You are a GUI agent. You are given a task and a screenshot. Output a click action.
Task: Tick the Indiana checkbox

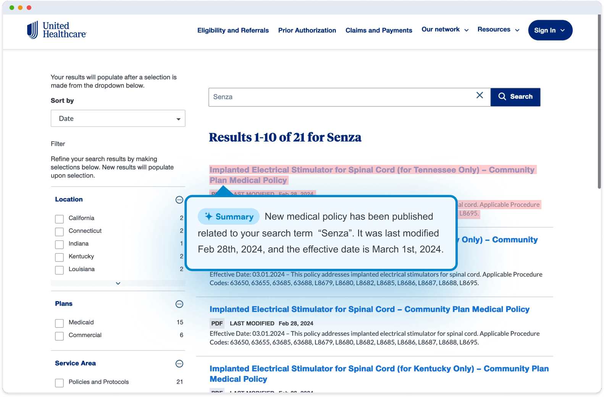59,244
